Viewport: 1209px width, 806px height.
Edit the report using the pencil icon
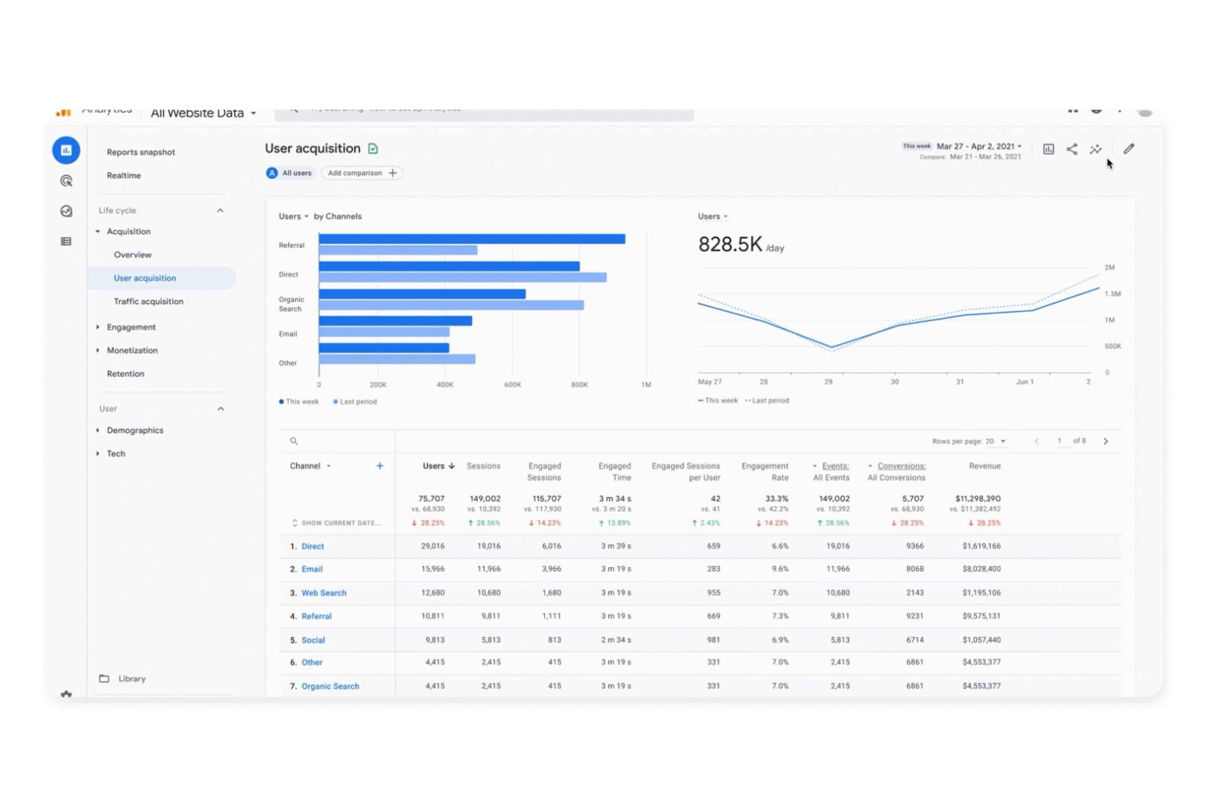pos(1129,149)
